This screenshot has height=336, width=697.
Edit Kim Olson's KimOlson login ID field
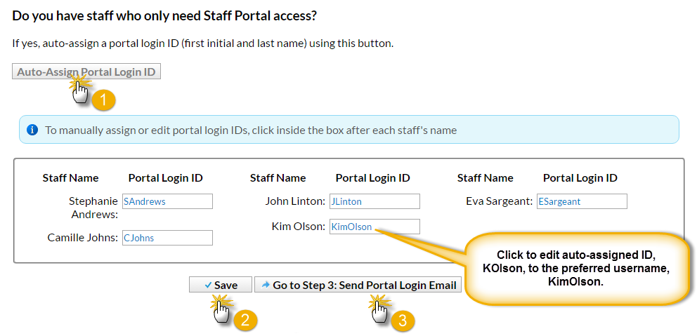click(x=374, y=227)
